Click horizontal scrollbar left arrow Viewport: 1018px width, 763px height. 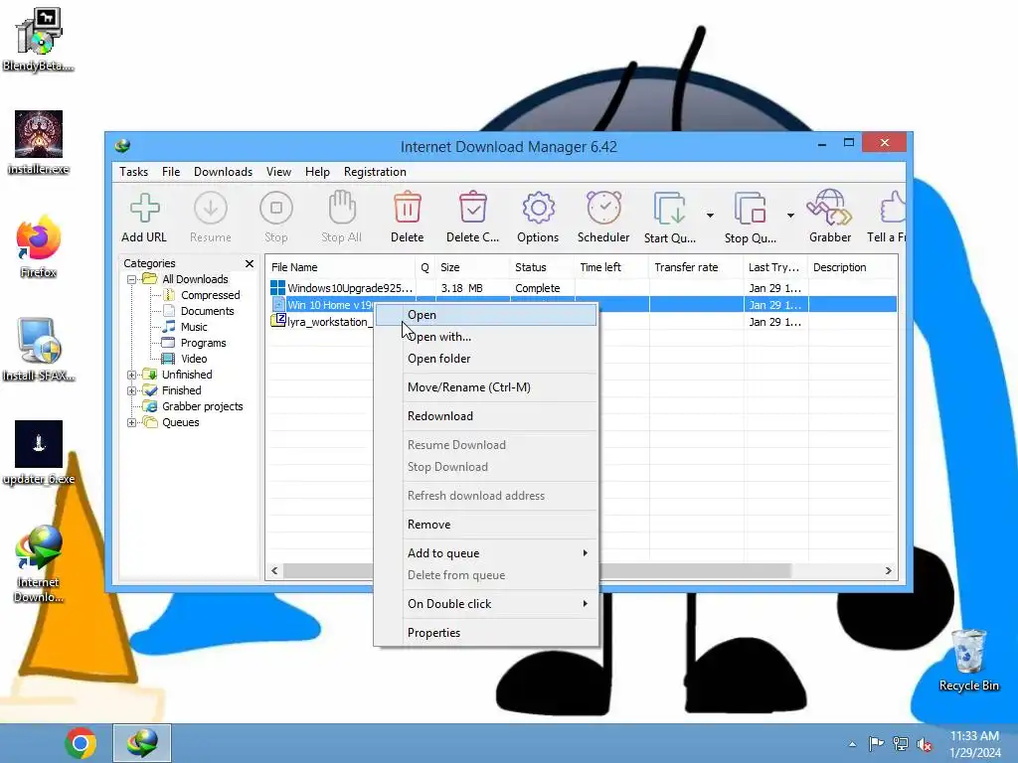(274, 571)
